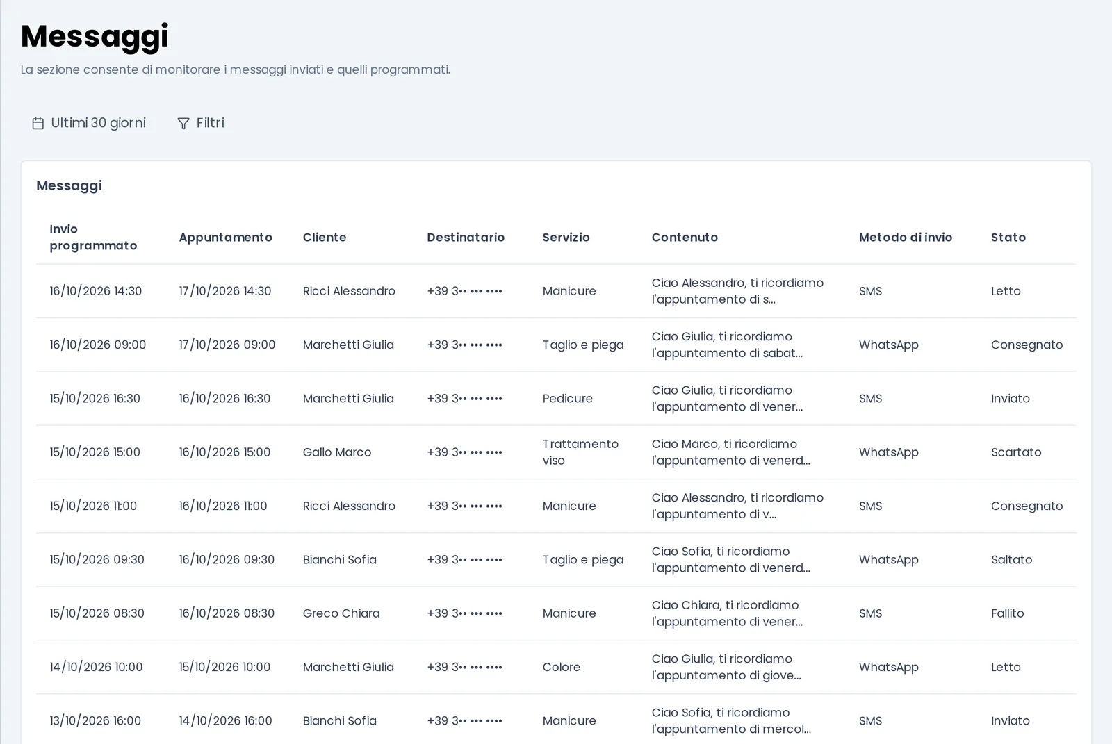Open the Ultimi 30 giorni date range
1112x744 pixels.
(89, 123)
